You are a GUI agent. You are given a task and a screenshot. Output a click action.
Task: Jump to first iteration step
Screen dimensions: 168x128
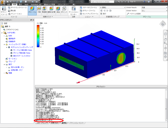tap(101, 11)
